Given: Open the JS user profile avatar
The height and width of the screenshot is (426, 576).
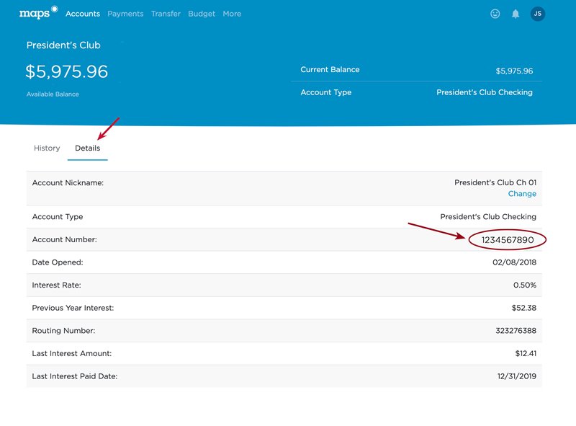Looking at the screenshot, I should [x=538, y=14].
